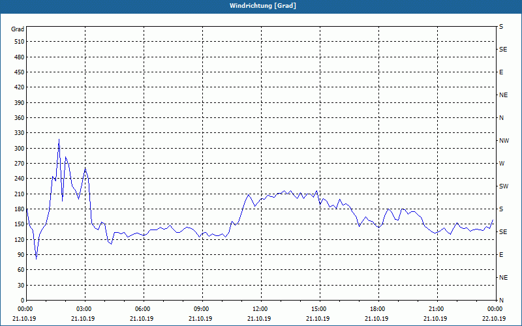The width and height of the screenshot is (522, 326).
Task: Select the 450 y-axis tick label
Action: tap(20, 72)
